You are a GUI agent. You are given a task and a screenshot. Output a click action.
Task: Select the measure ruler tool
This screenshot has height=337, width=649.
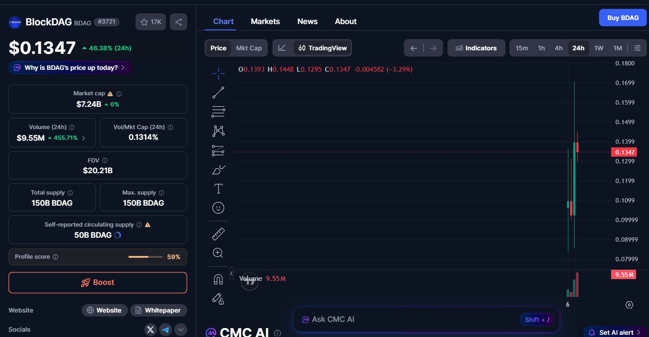point(218,233)
